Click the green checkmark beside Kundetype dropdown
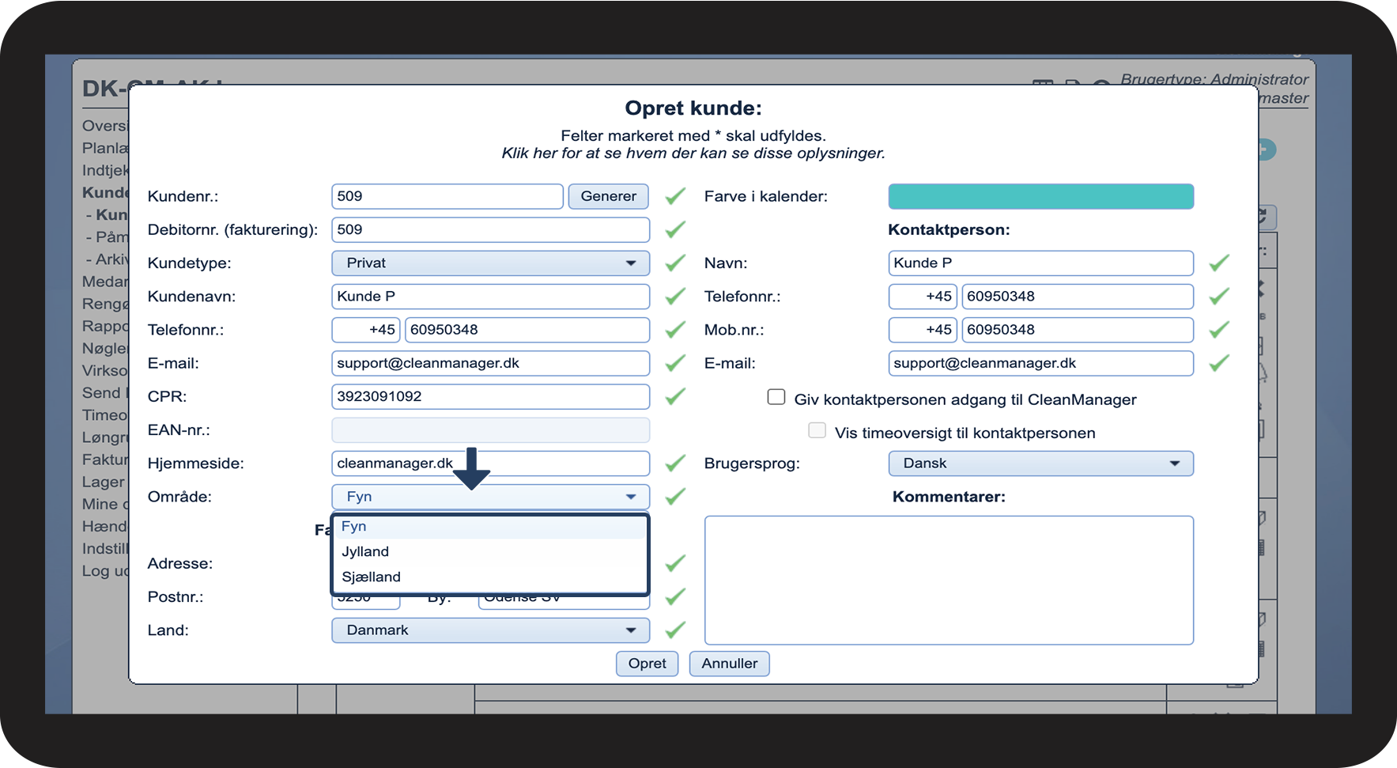This screenshot has height=768, width=1397. click(674, 263)
